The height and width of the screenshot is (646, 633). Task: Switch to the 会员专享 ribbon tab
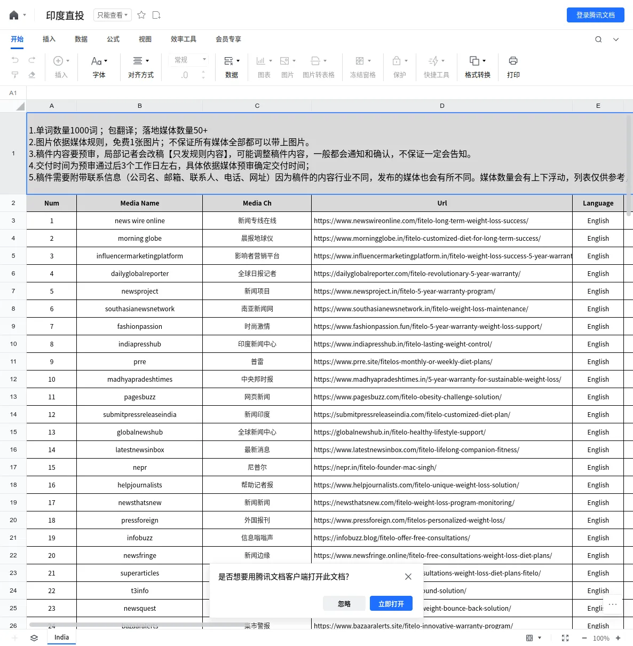[228, 39]
